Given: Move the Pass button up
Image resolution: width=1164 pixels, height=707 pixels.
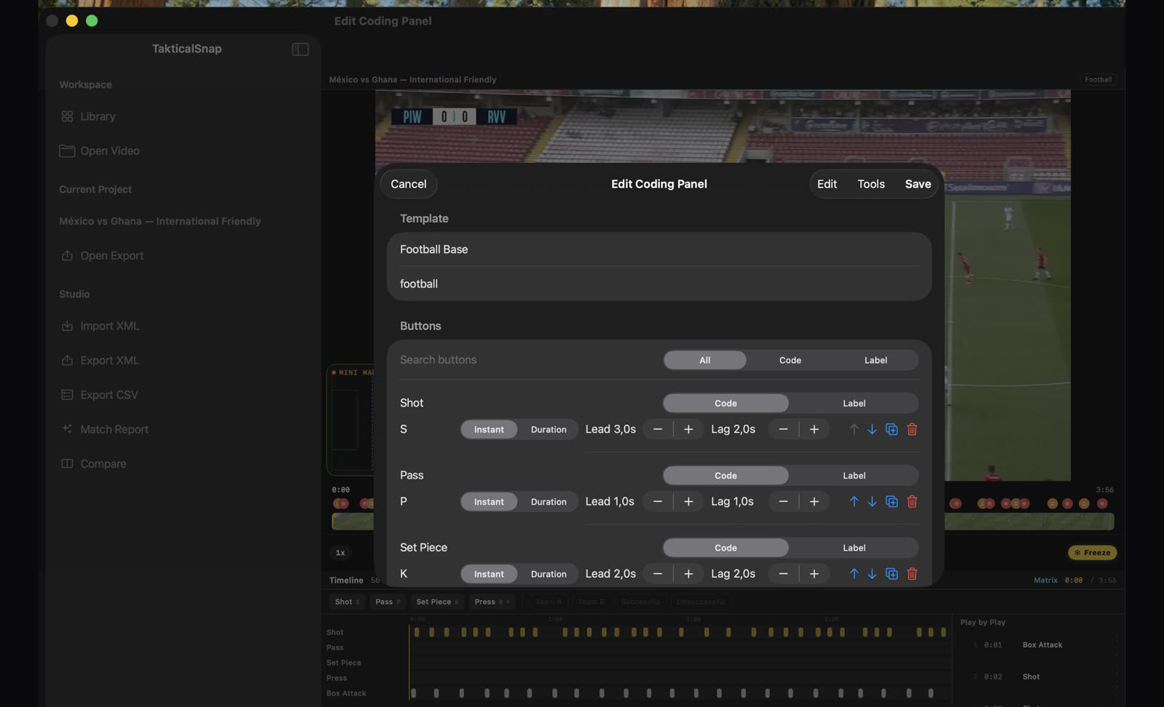Looking at the screenshot, I should point(854,501).
